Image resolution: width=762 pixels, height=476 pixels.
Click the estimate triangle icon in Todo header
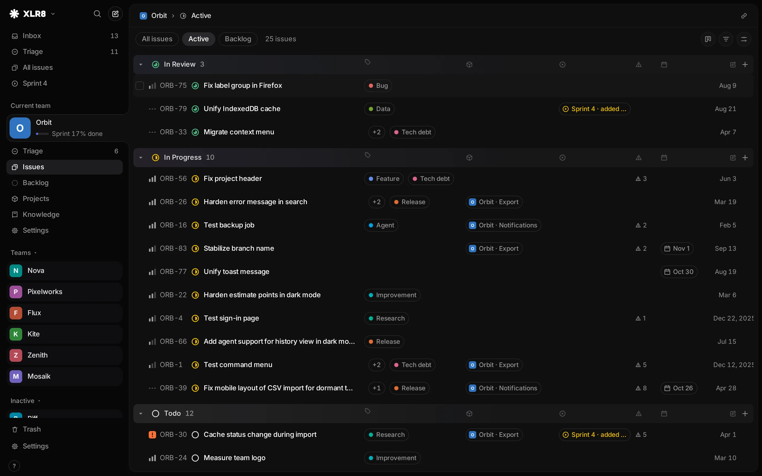point(638,414)
